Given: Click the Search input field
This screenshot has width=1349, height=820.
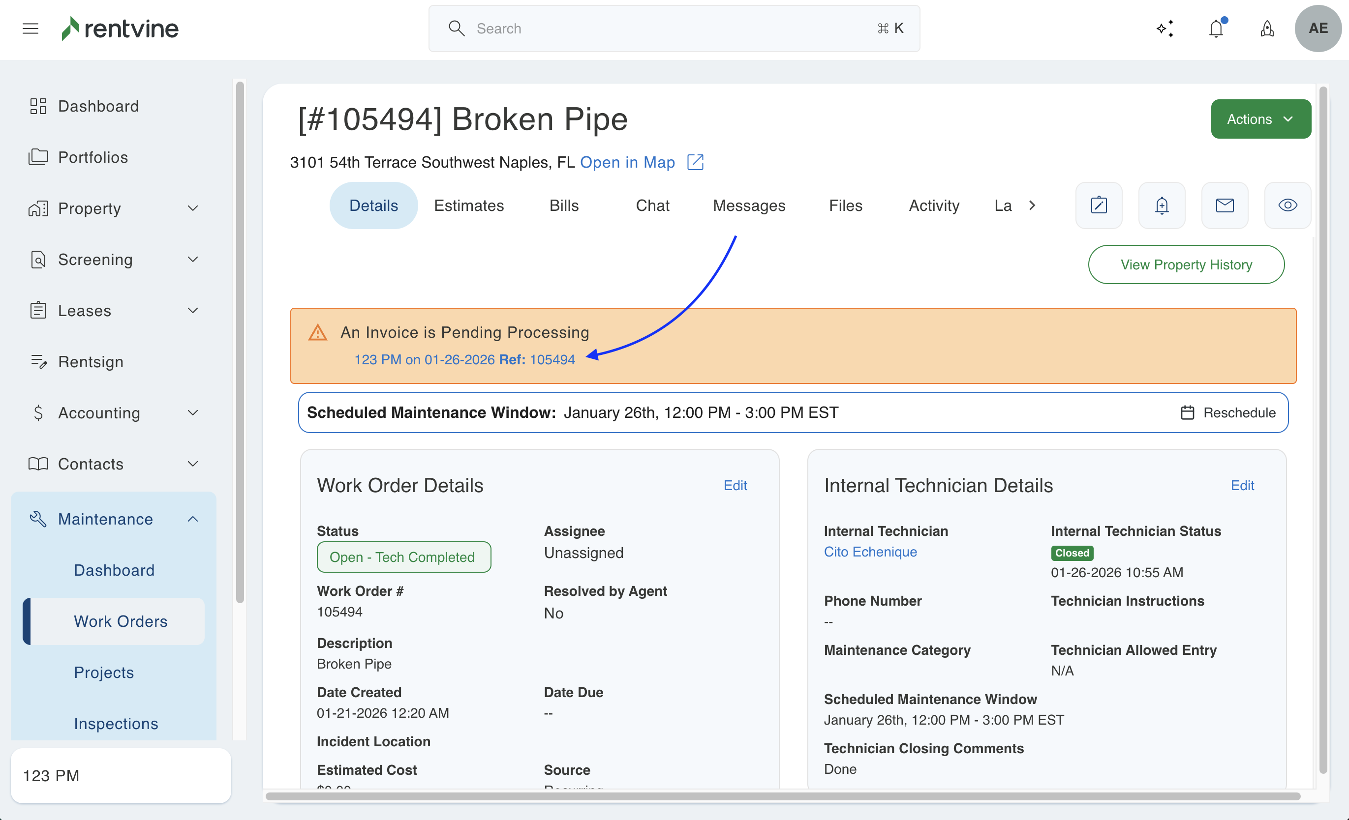Looking at the screenshot, I should (x=674, y=29).
